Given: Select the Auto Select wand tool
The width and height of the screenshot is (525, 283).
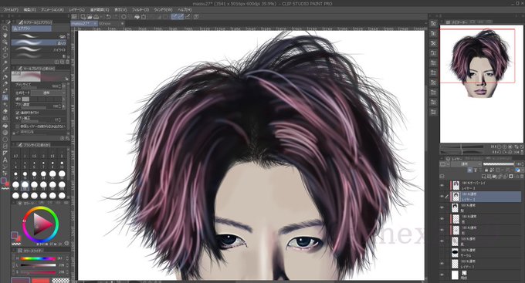Looking at the screenshot, I should (5, 62).
